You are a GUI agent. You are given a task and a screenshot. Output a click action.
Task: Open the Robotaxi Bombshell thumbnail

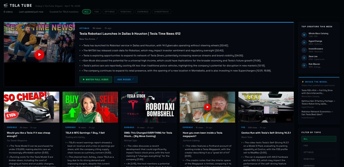[149, 107]
